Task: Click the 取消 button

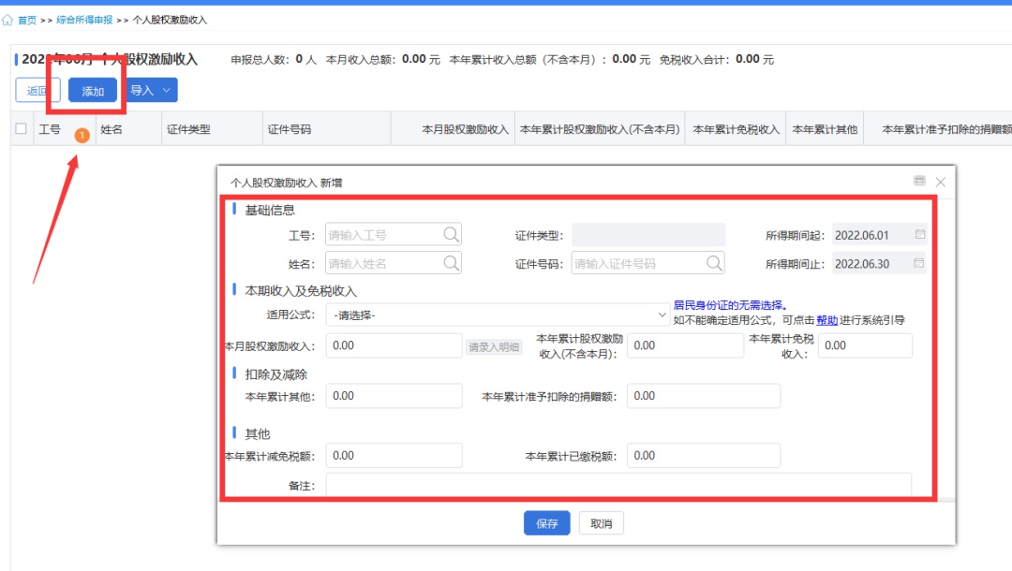Action: [x=601, y=524]
